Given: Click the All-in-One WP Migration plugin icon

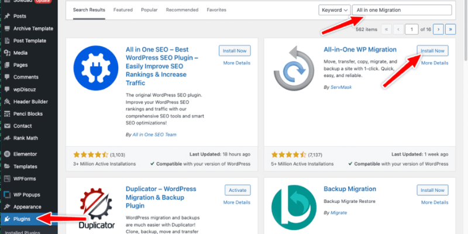Looking at the screenshot, I should (294, 68).
